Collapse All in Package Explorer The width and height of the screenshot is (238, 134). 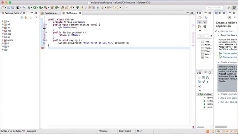[22, 18]
